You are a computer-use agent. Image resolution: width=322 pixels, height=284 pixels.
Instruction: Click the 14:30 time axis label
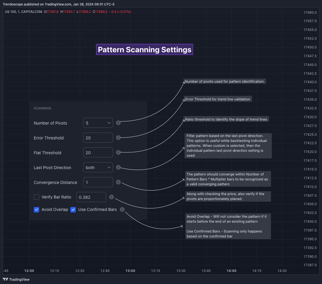point(282,271)
